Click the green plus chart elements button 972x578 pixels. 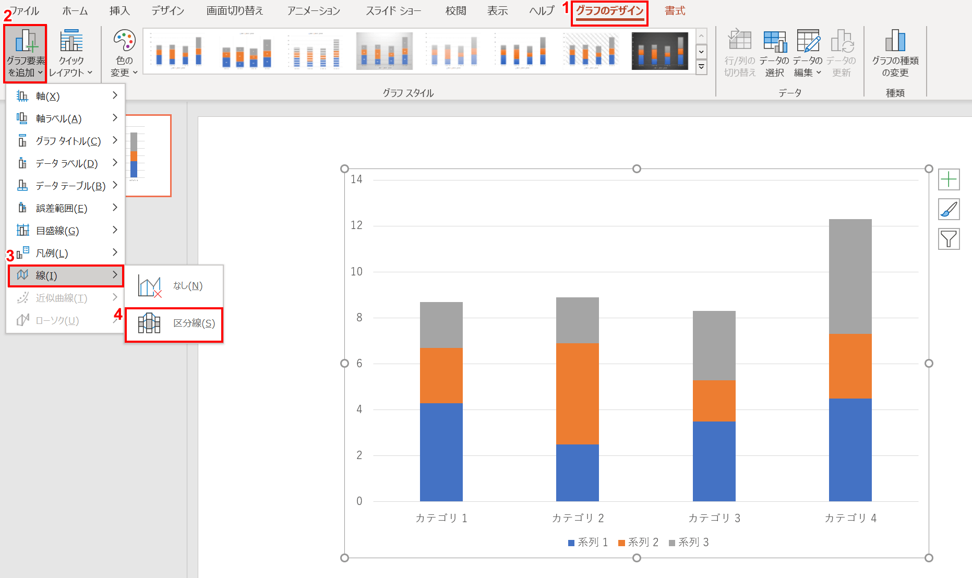(949, 179)
